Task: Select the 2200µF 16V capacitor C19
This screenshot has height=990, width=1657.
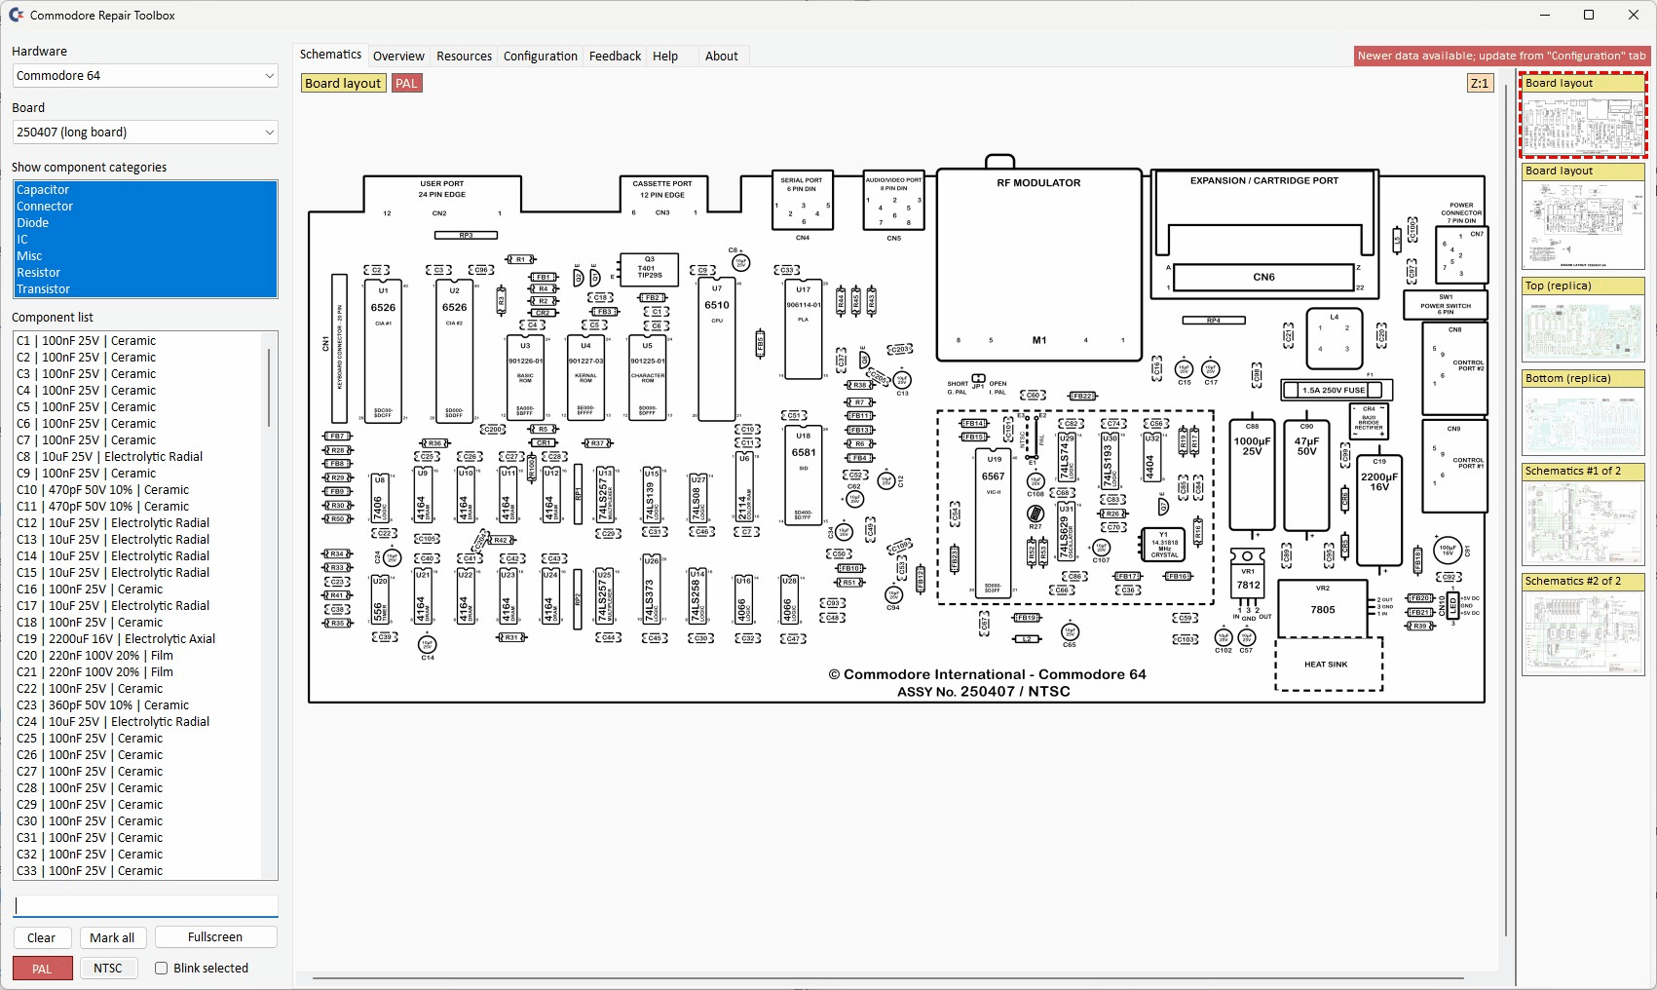Action: tap(1379, 510)
